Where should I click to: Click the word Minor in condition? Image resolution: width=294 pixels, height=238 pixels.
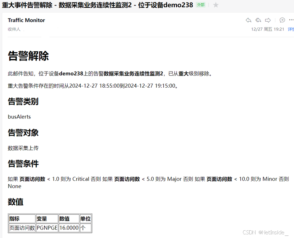pos(270,179)
